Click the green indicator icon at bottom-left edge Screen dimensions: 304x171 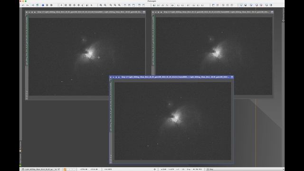click(20, 165)
